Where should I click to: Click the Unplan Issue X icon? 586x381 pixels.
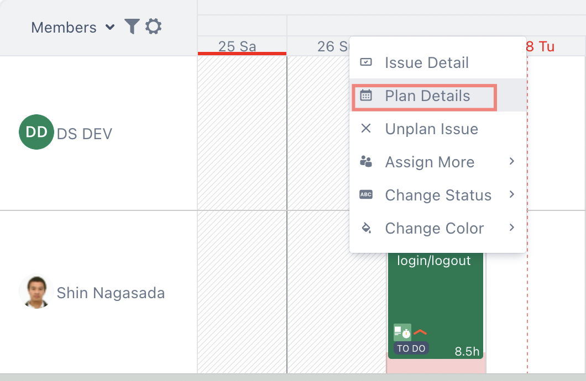366,129
